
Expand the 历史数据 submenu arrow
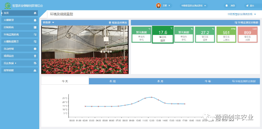point(16,63)
